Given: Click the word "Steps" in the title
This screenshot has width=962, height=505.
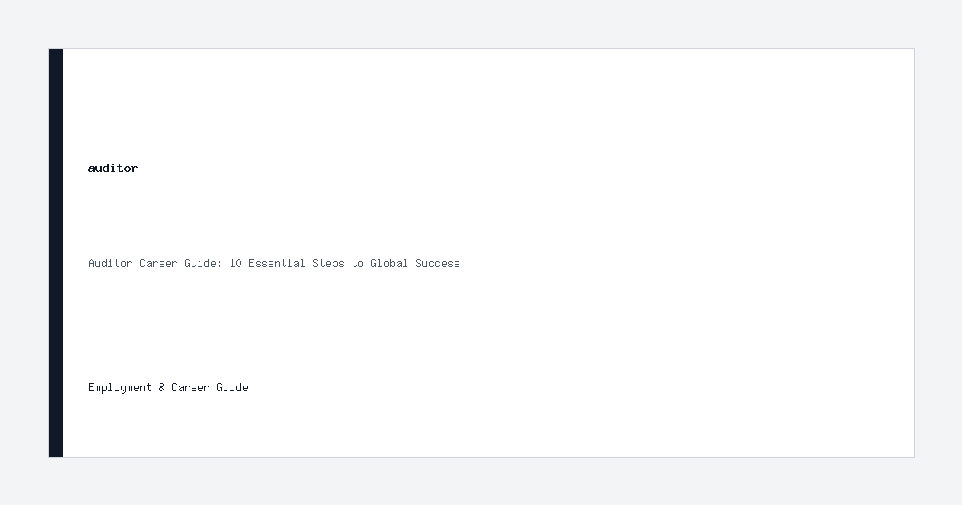Looking at the screenshot, I should [329, 263].
